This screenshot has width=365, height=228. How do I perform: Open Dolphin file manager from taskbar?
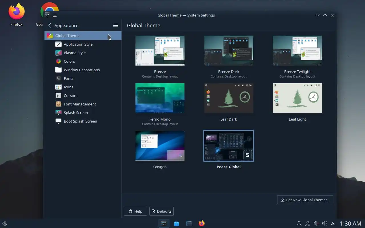(189, 223)
